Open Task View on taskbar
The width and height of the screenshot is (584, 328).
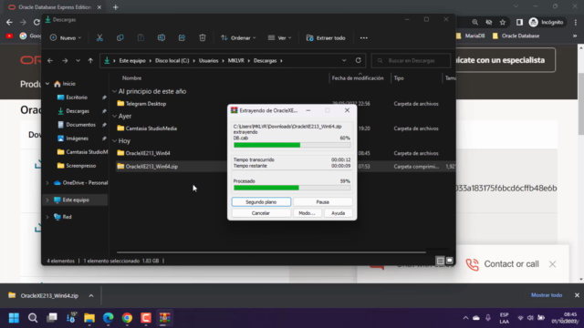(52, 318)
